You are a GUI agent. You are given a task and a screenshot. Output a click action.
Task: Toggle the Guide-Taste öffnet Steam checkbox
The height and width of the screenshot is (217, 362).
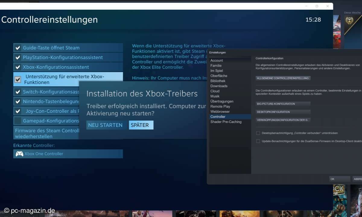[x=18, y=48]
